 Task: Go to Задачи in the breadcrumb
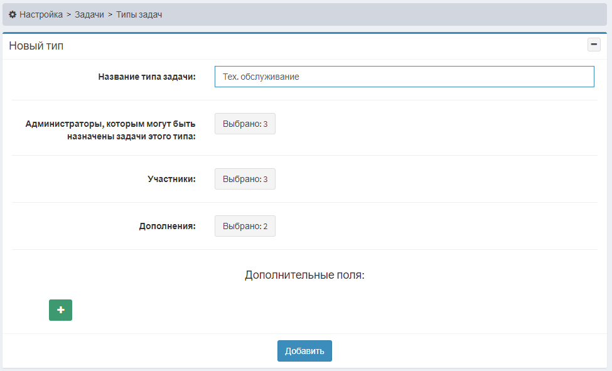89,14
